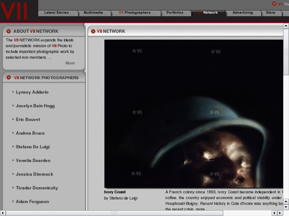289x216 pixels.
Task: Select the Advertising tab
Action: (242, 13)
